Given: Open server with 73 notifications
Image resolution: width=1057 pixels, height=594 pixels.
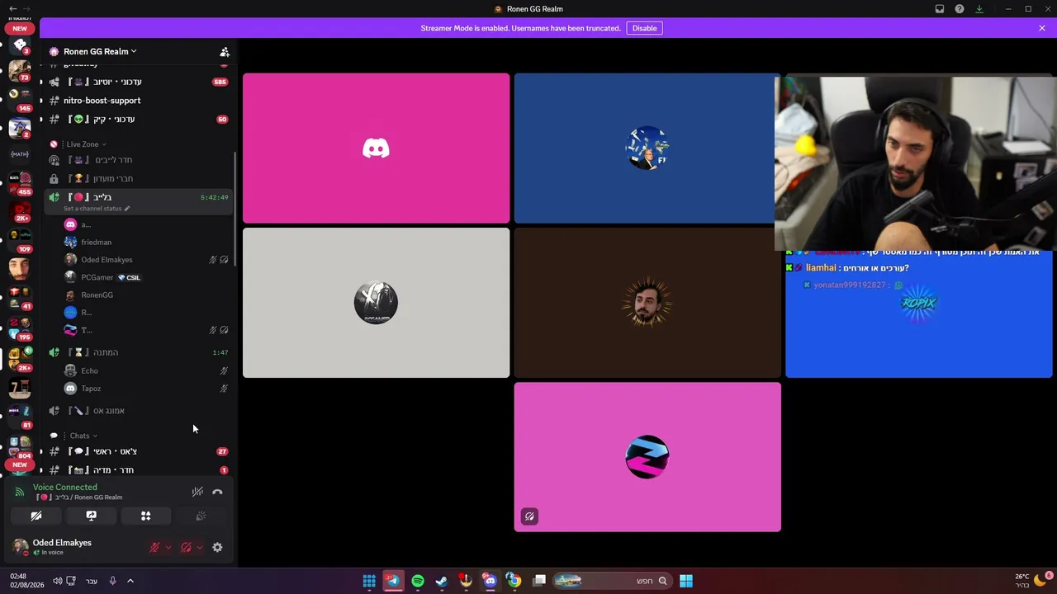Looking at the screenshot, I should coord(20,70).
